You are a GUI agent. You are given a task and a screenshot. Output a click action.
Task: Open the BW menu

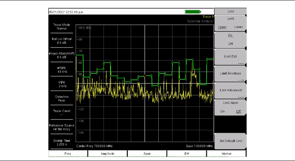click(187, 154)
